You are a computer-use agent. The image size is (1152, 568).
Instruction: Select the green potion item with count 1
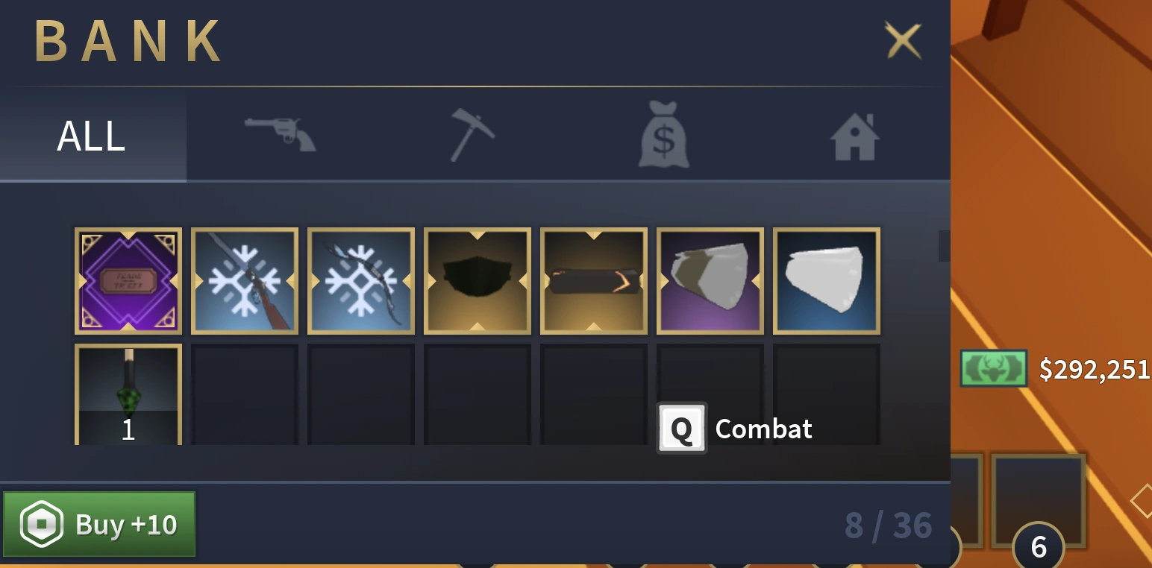click(x=128, y=394)
